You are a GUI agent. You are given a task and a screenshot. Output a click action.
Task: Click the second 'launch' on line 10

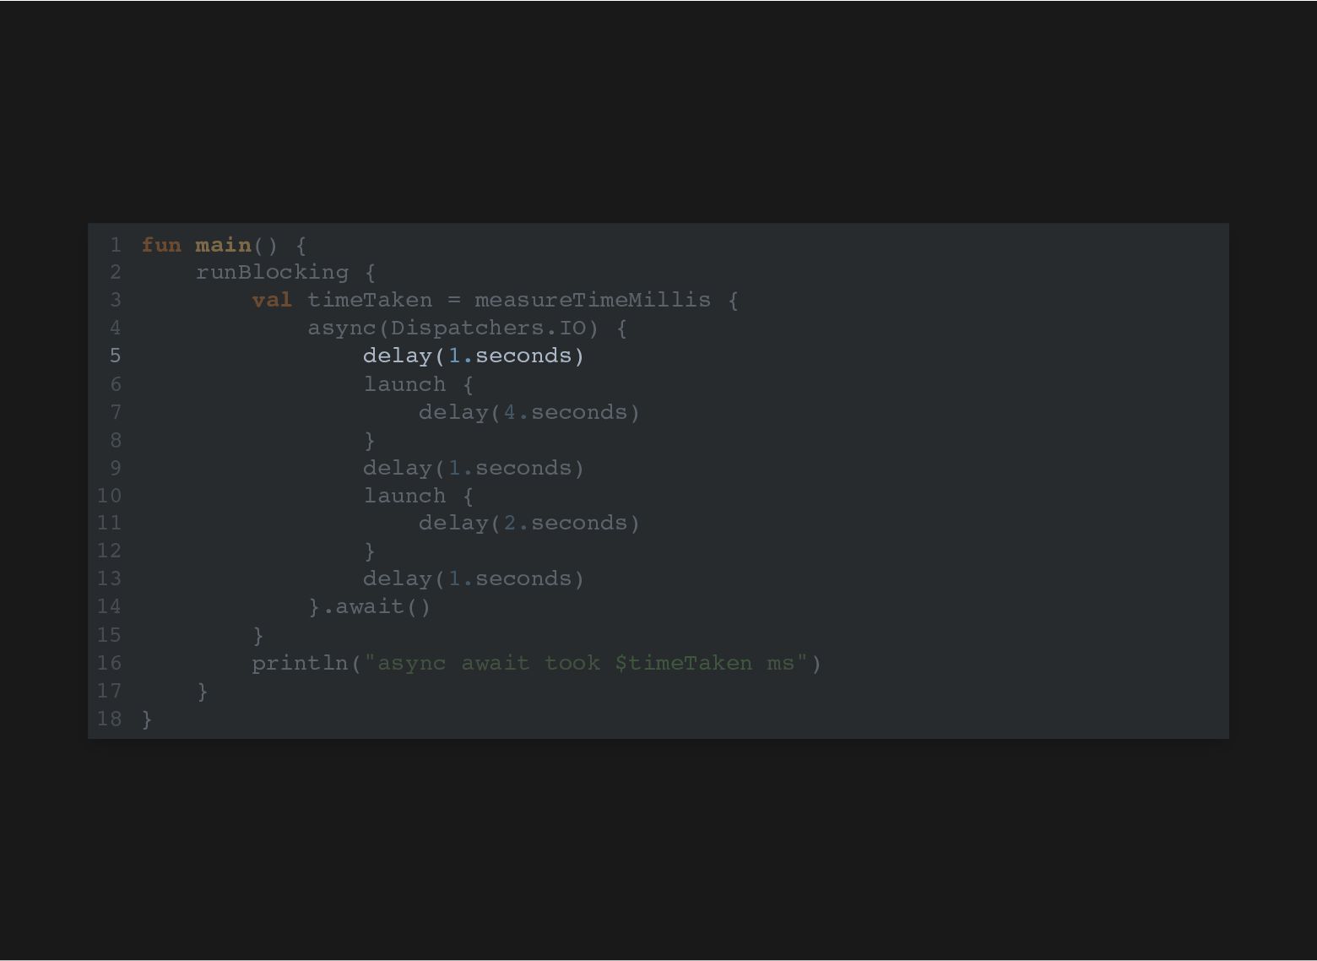tap(404, 496)
